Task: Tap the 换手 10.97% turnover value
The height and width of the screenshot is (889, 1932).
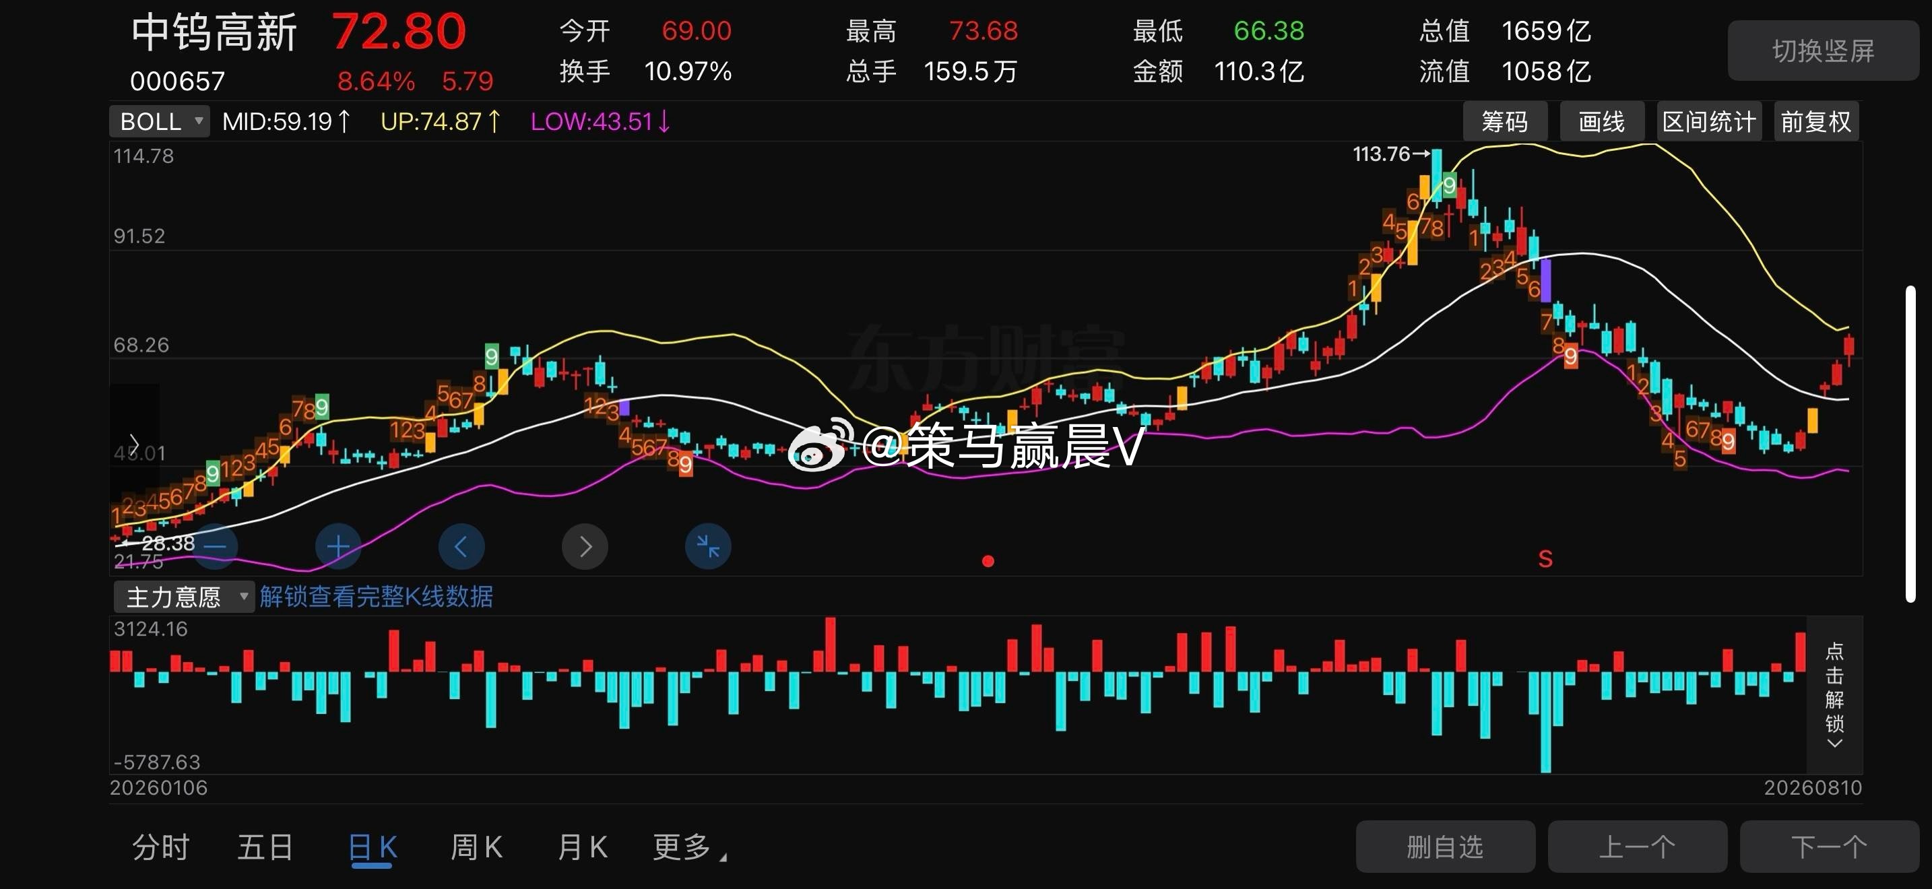Action: [688, 71]
